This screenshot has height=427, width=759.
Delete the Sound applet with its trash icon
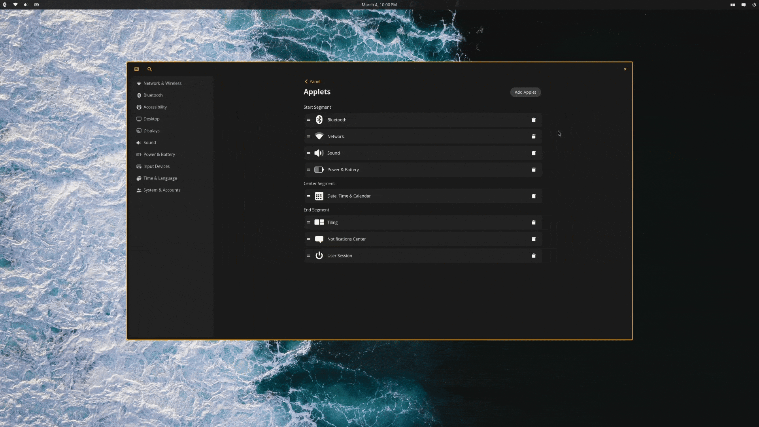pos(533,153)
